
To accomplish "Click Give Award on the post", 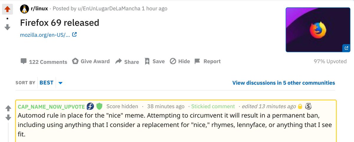I will click(x=91, y=61).
